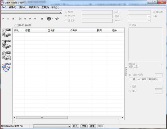Open dropdown arrow beside the number 3 icon
Viewport: 167px width, 129px height.
(x=53, y=18)
